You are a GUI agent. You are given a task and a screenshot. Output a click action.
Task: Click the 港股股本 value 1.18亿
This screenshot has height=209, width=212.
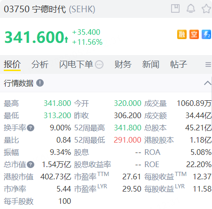[201, 140]
